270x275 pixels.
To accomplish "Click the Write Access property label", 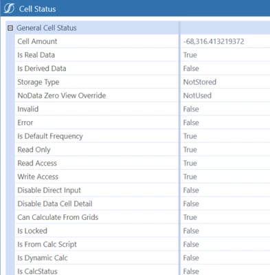I will click(x=38, y=177).
